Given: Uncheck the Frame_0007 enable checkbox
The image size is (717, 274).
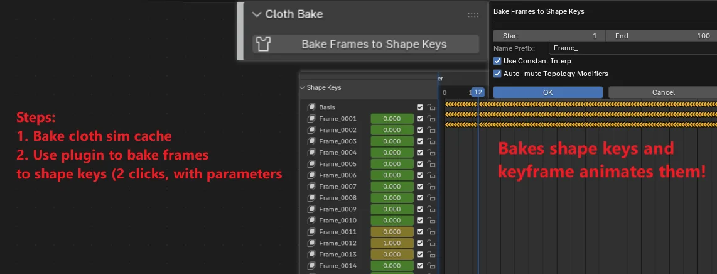Looking at the screenshot, I should coord(420,187).
